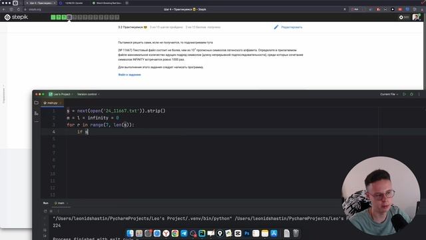Select the Run panel label
This screenshot has width=426, height=240.
point(46,203)
